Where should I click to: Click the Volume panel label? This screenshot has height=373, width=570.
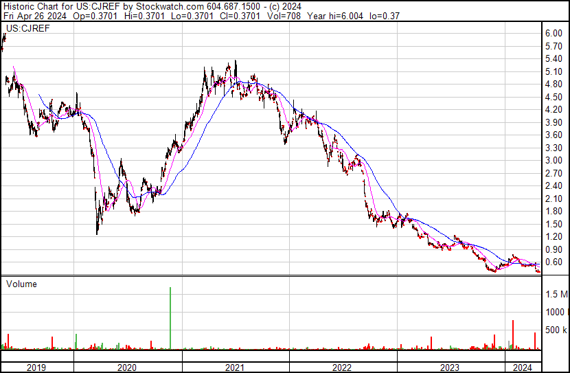[21, 284]
